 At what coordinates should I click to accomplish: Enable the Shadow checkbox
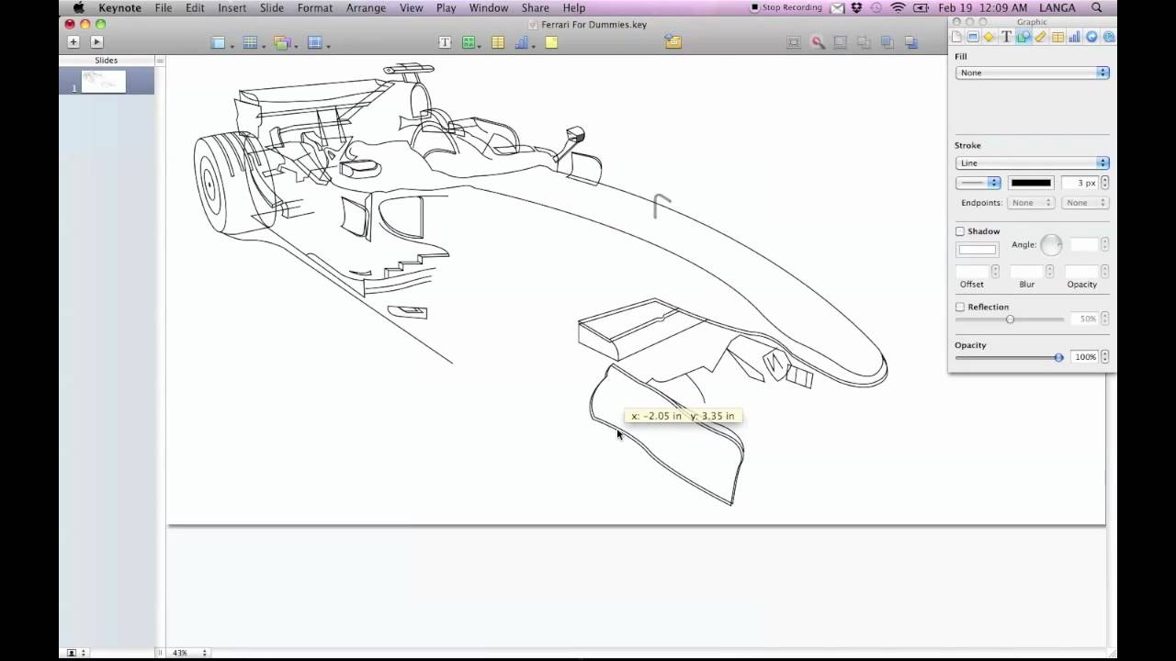point(959,231)
